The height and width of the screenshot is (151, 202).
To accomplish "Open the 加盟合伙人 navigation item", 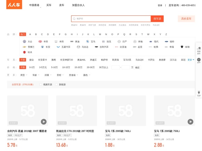I will pos(78,5).
